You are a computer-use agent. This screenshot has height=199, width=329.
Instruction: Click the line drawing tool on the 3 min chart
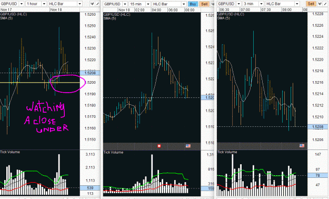[325, 4]
